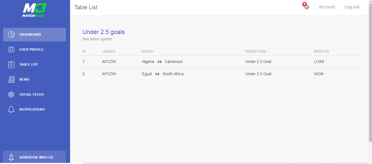Select the Egypt vs South Africa row
This screenshot has height=164, width=372.
pos(219,74)
